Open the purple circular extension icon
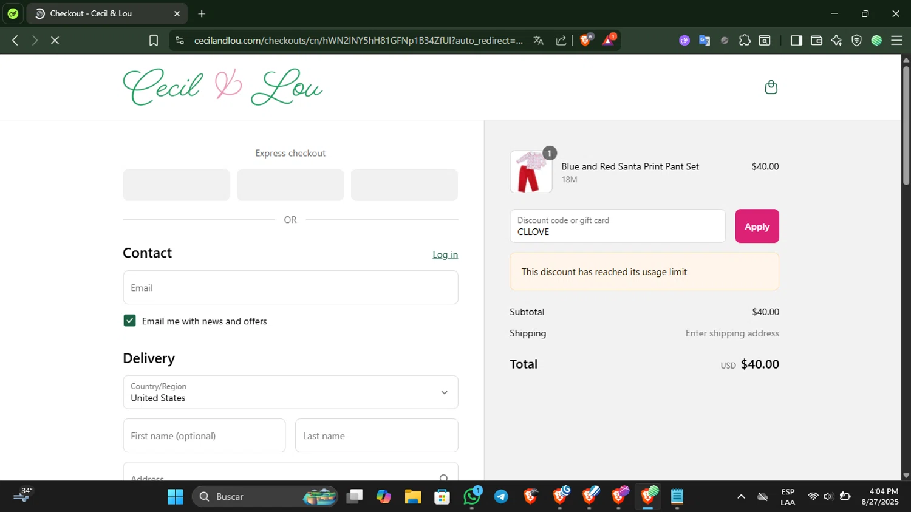This screenshot has width=911, height=512. coord(684,41)
